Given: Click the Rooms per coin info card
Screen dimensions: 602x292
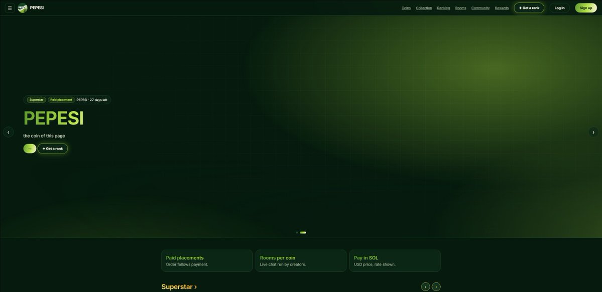Looking at the screenshot, I should click(x=301, y=261).
